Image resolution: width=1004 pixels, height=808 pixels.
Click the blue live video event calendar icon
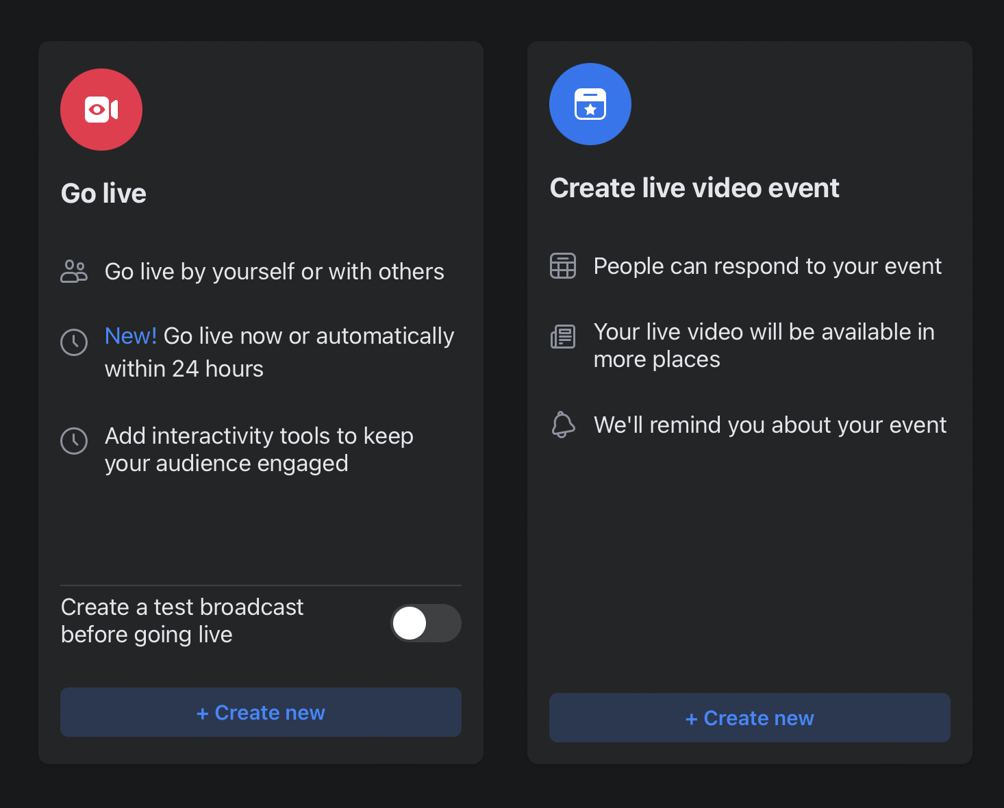tap(590, 104)
